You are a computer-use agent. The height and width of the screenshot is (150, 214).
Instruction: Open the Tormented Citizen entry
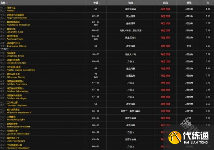(x=16, y=46)
